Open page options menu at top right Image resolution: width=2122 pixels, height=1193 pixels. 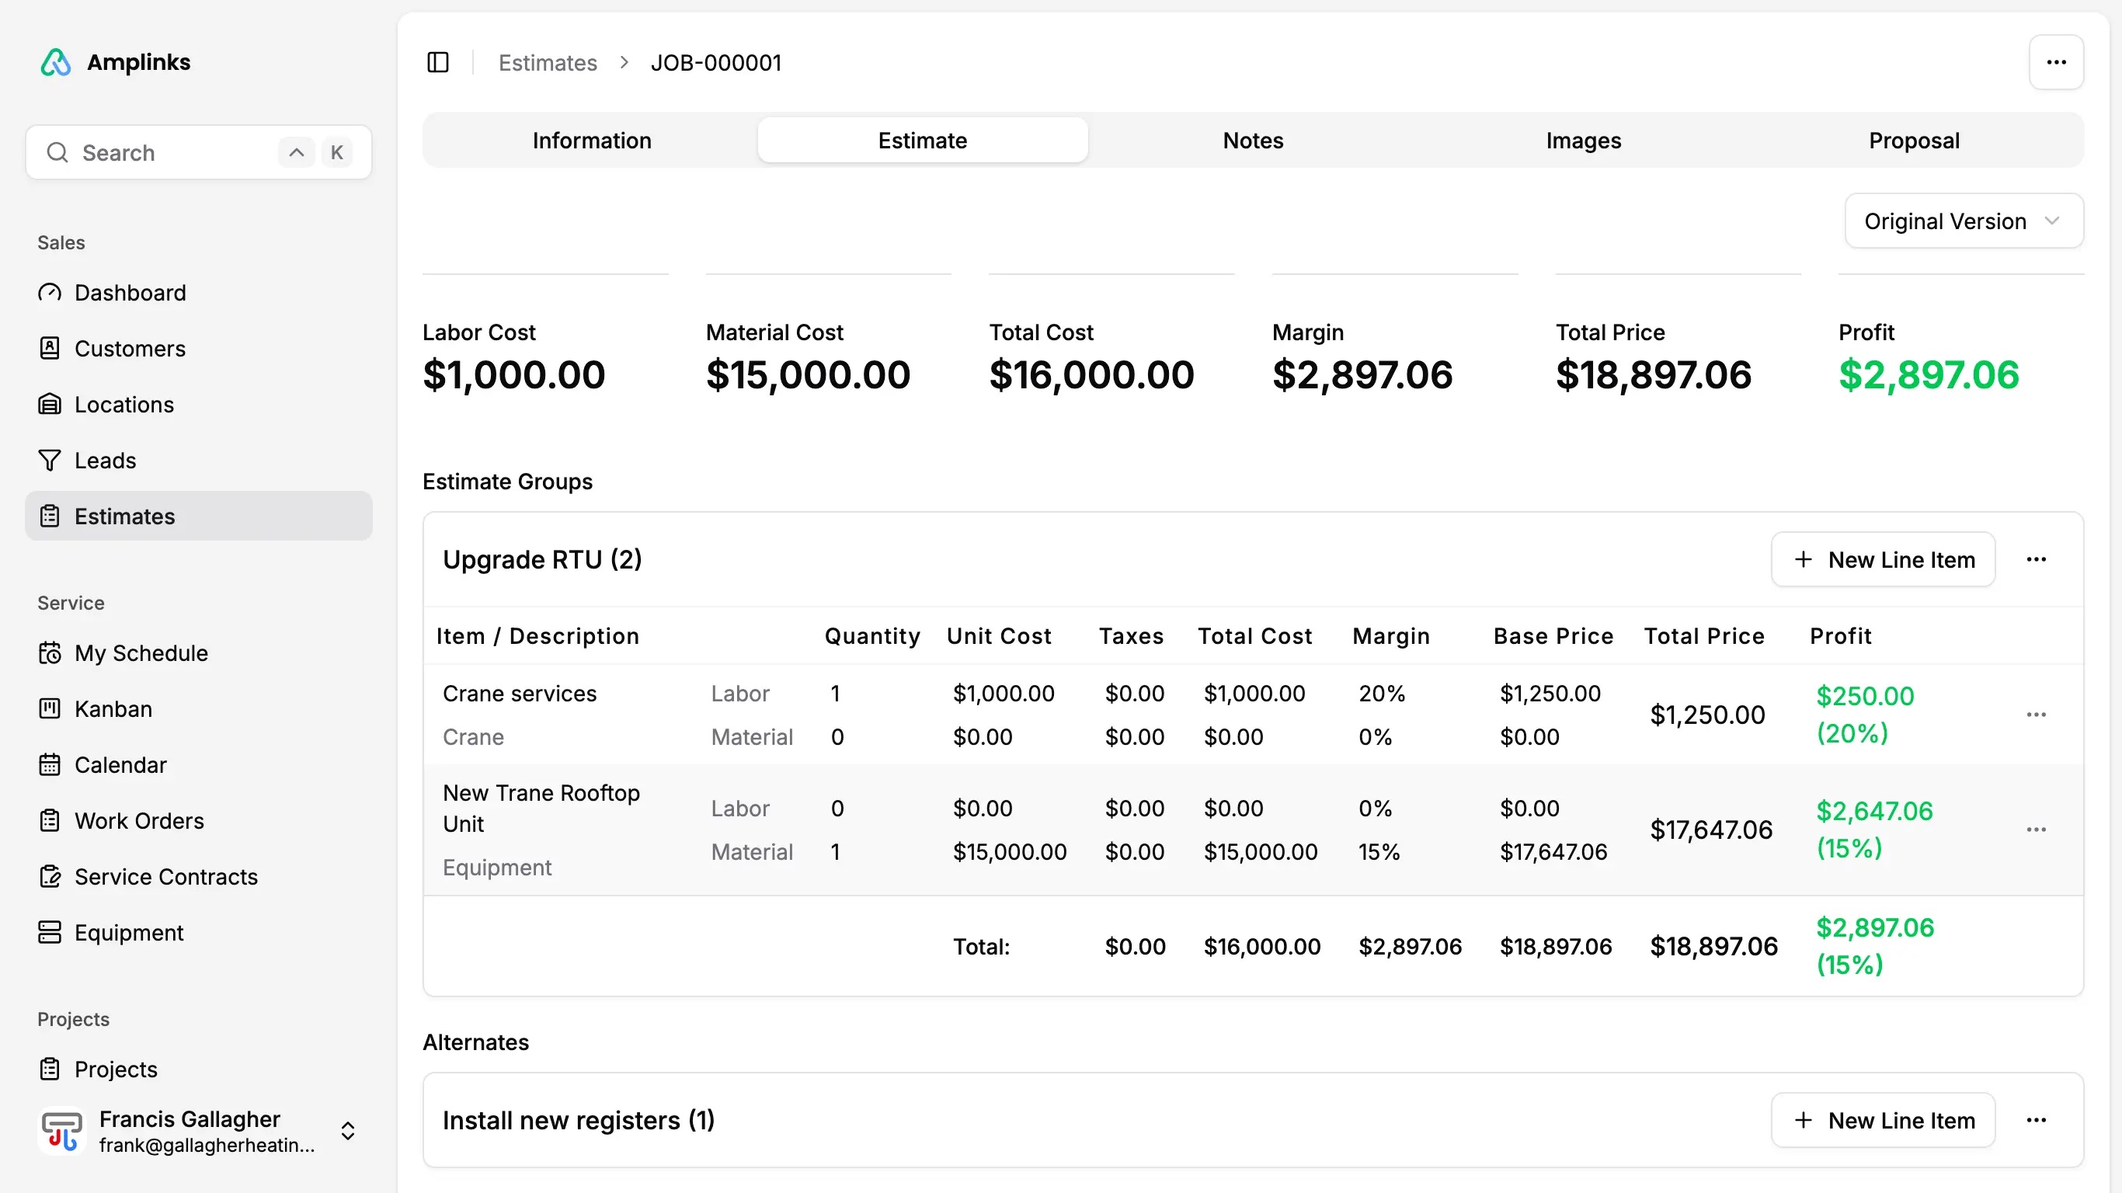click(2055, 63)
